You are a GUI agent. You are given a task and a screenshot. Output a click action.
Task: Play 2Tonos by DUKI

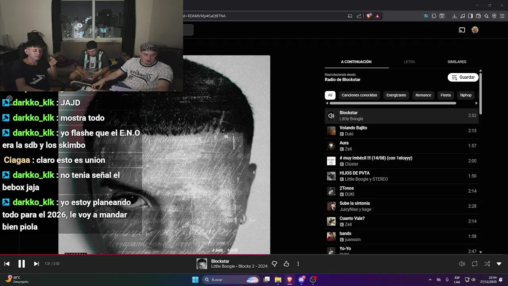pos(402,191)
